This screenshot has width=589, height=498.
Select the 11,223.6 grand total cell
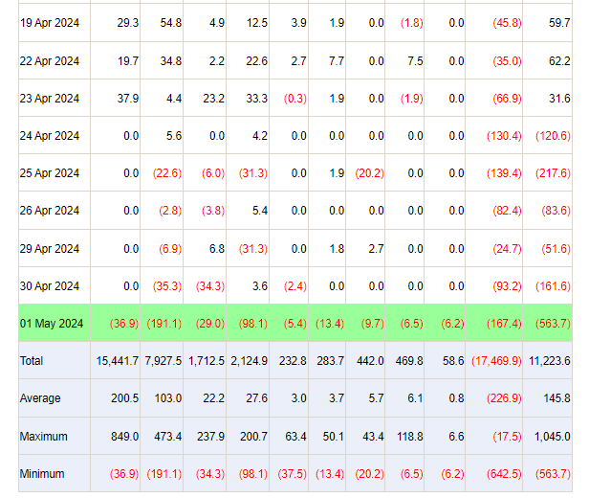[x=550, y=361]
